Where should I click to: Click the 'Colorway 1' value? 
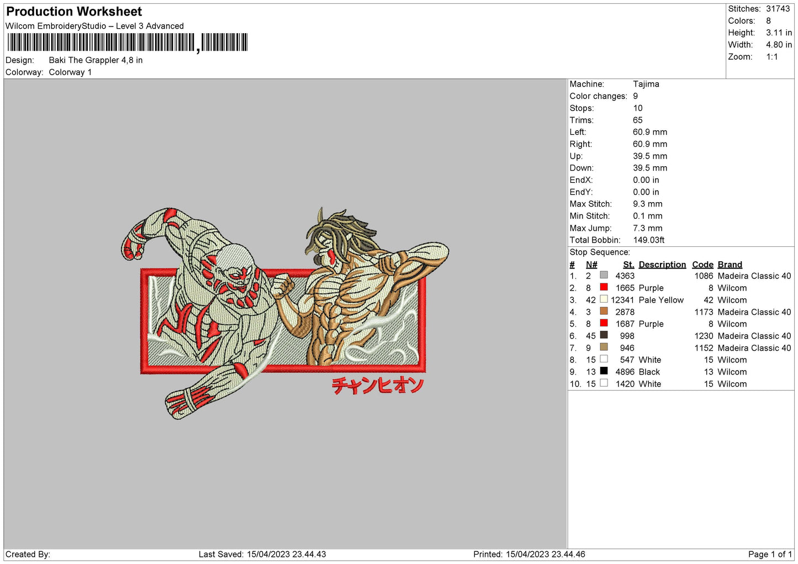tap(70, 72)
